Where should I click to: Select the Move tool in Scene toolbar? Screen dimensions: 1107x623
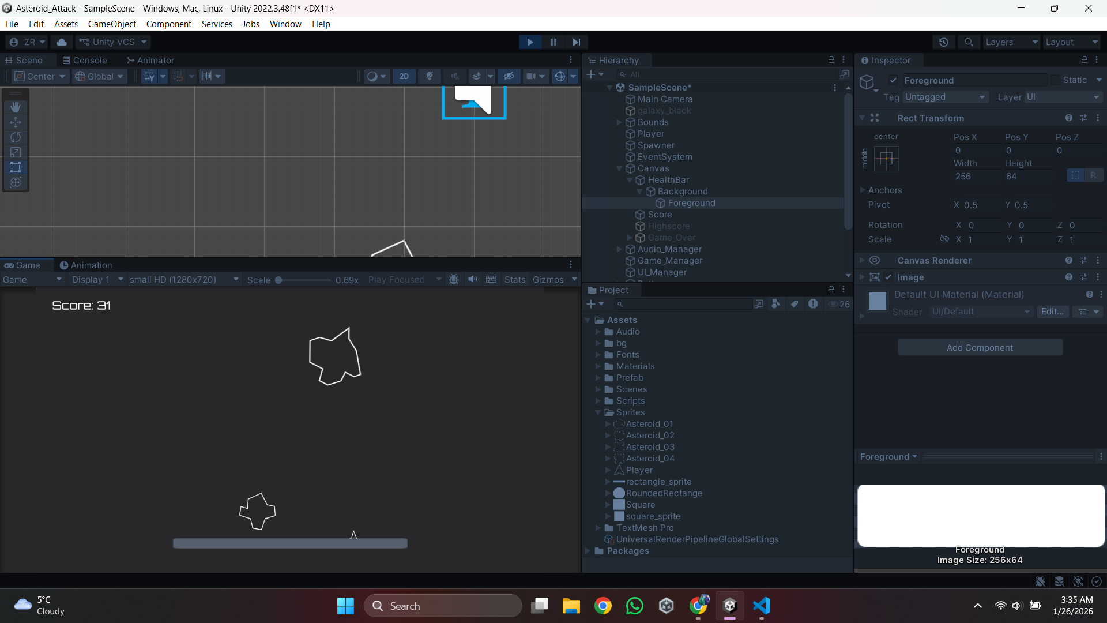(16, 122)
